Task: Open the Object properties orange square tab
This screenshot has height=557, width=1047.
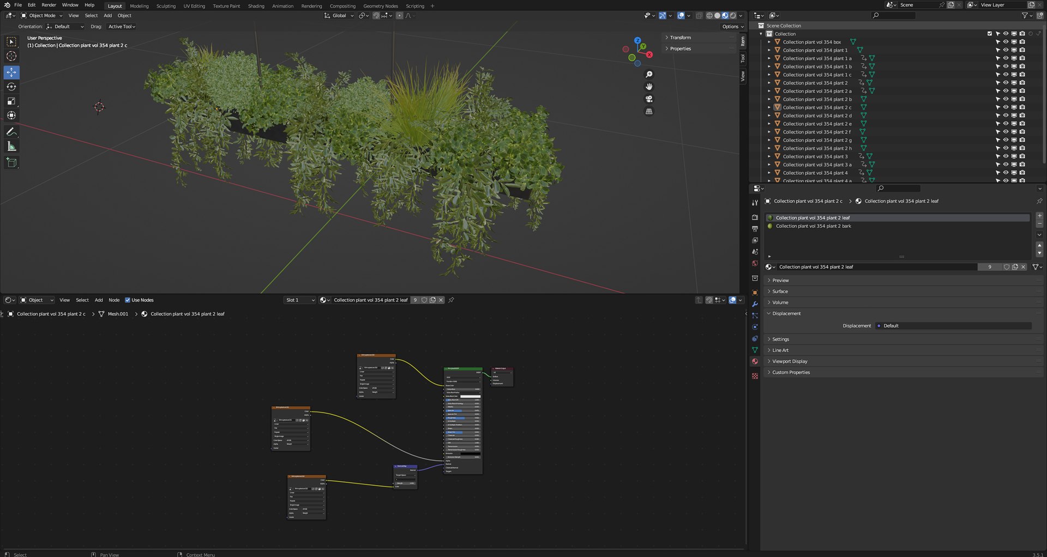Action: coord(755,293)
